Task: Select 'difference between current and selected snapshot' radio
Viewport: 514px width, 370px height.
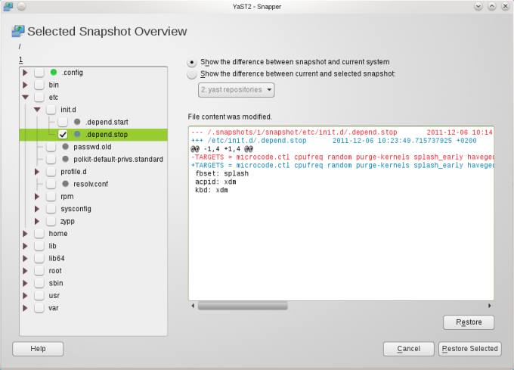Action: (192, 74)
